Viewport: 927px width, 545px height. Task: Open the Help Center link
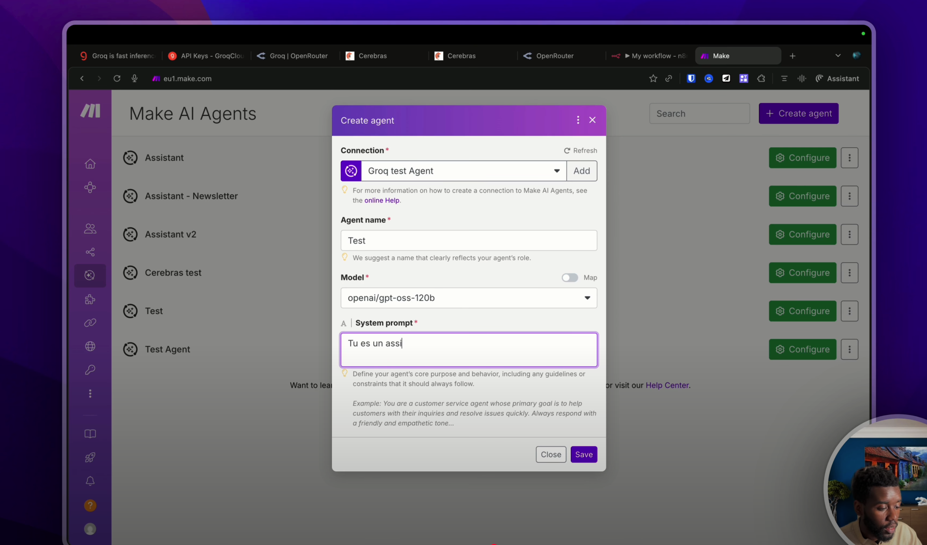(x=667, y=385)
